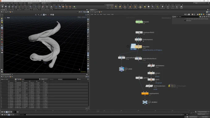Select the Area Light shelf tool
The image size is (210, 118).
tap(120, 7)
